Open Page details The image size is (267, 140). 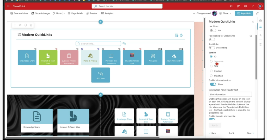(75, 13)
